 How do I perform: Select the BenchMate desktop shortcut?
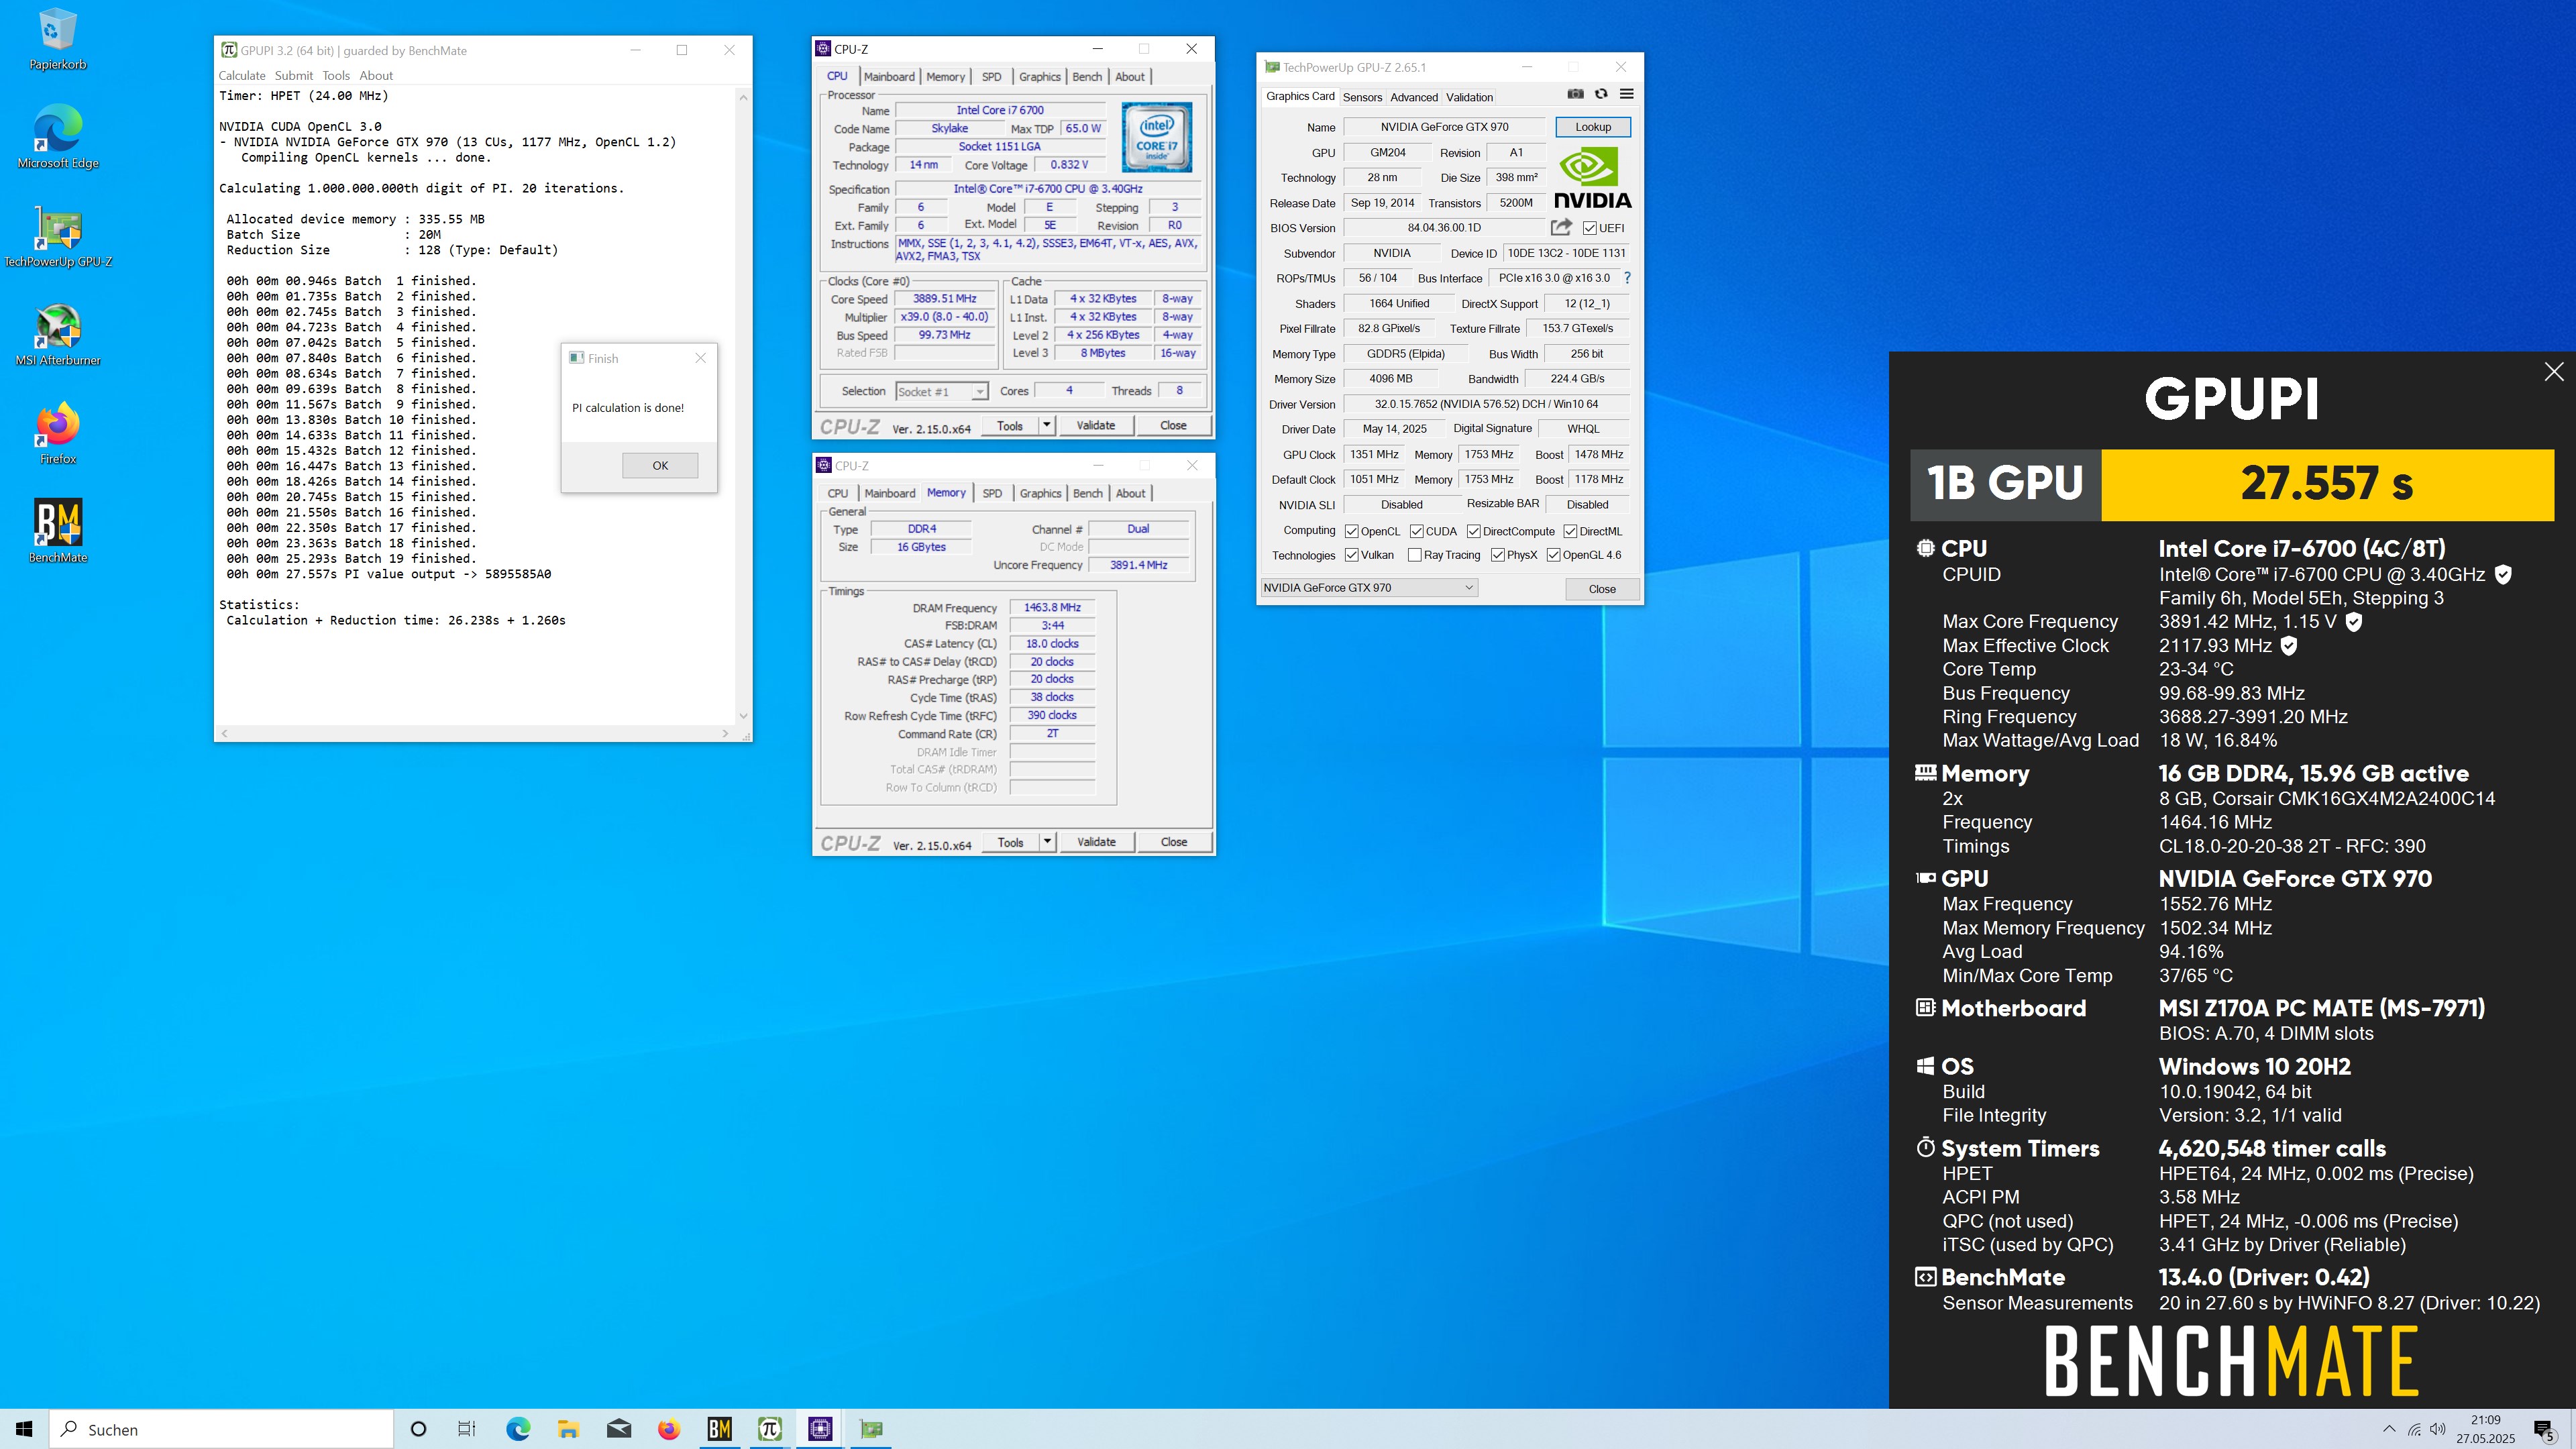pyautogui.click(x=58, y=531)
